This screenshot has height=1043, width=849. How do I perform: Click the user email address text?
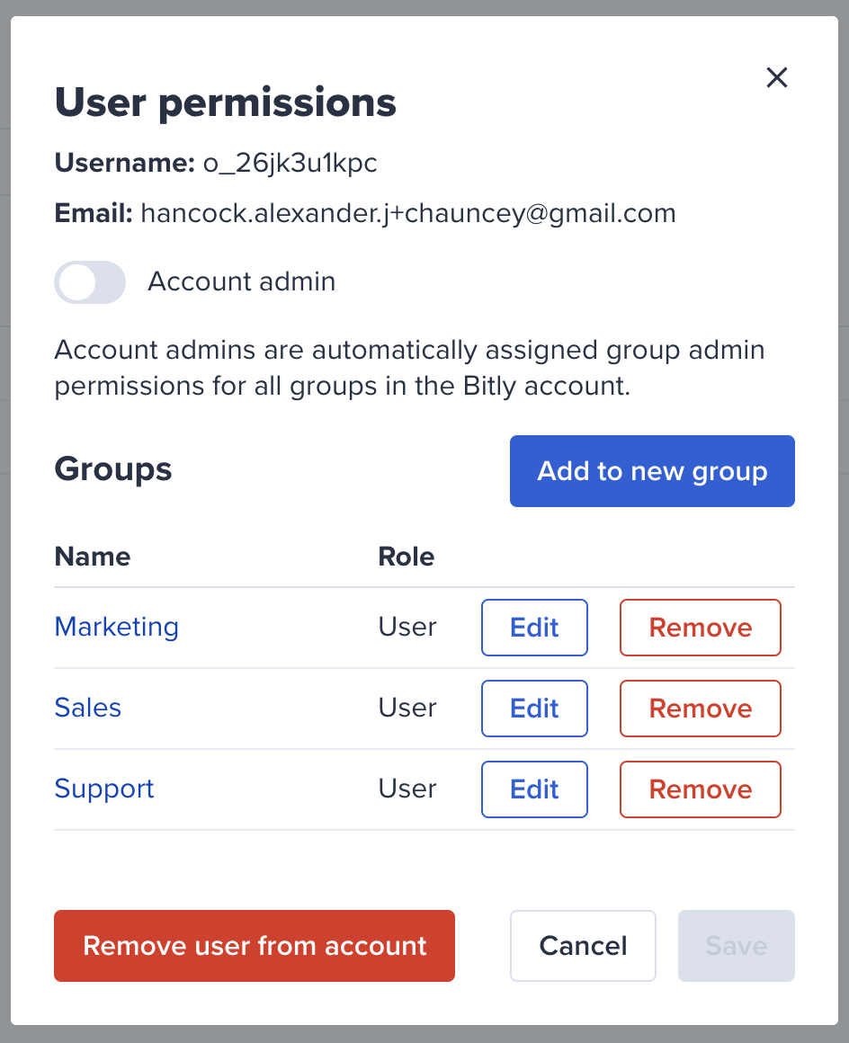pyautogui.click(x=408, y=213)
